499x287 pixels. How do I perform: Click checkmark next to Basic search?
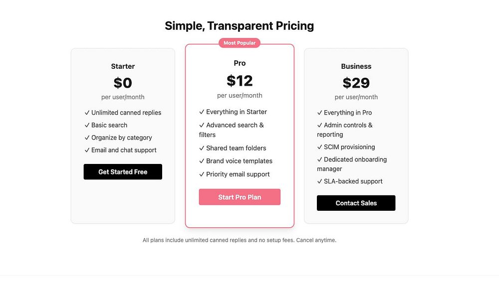(x=87, y=125)
